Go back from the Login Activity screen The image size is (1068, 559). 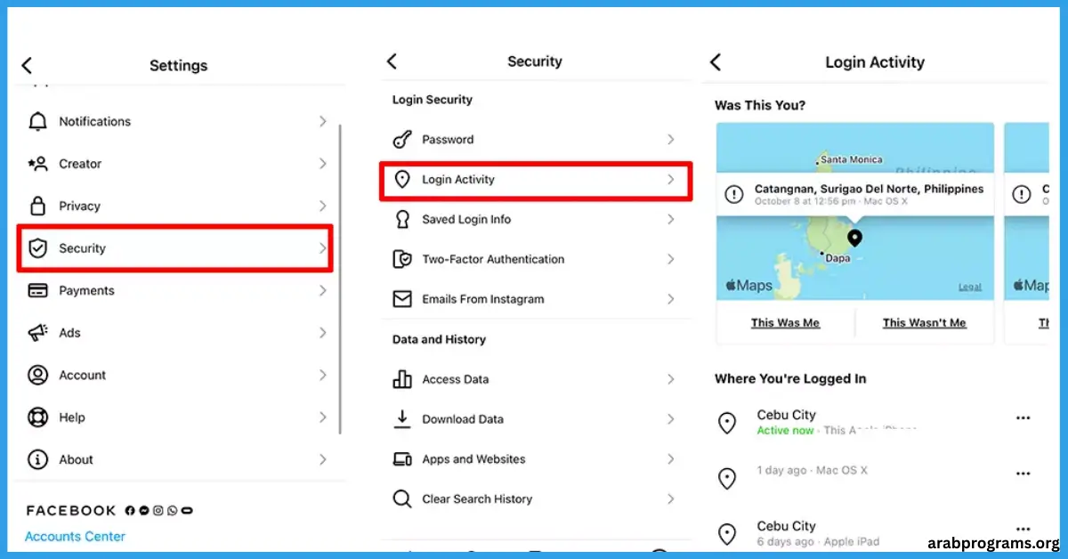[x=716, y=62]
